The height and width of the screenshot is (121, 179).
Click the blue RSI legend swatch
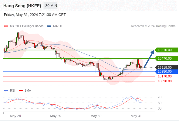pyautogui.click(x=6, y=91)
